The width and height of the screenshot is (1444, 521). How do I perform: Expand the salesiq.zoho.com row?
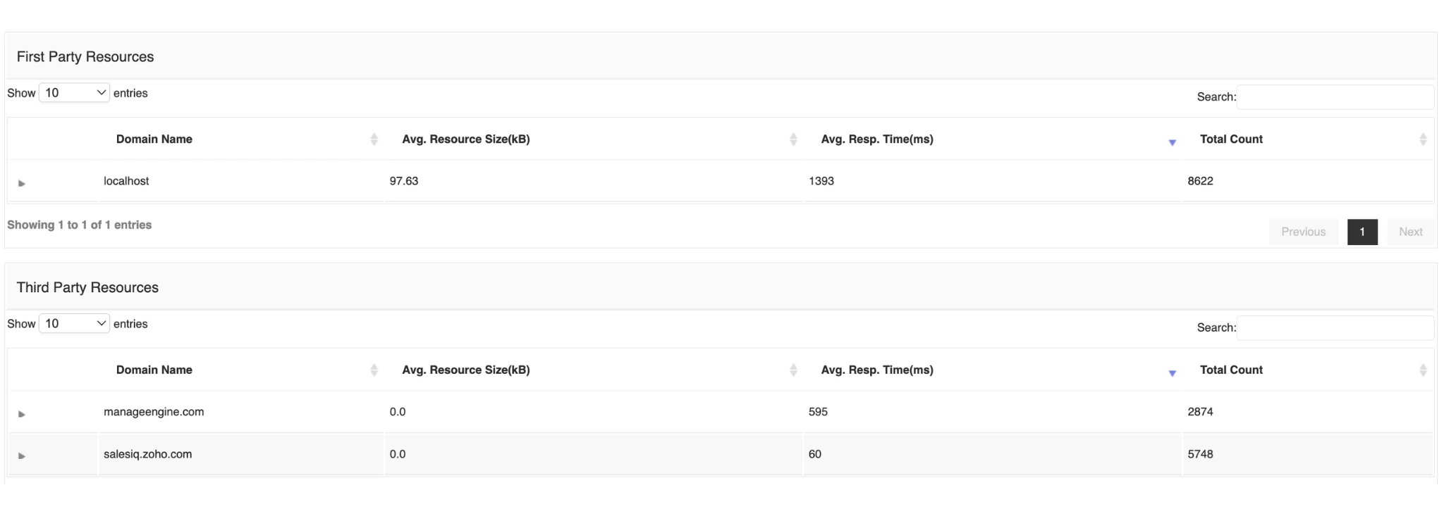pos(22,456)
